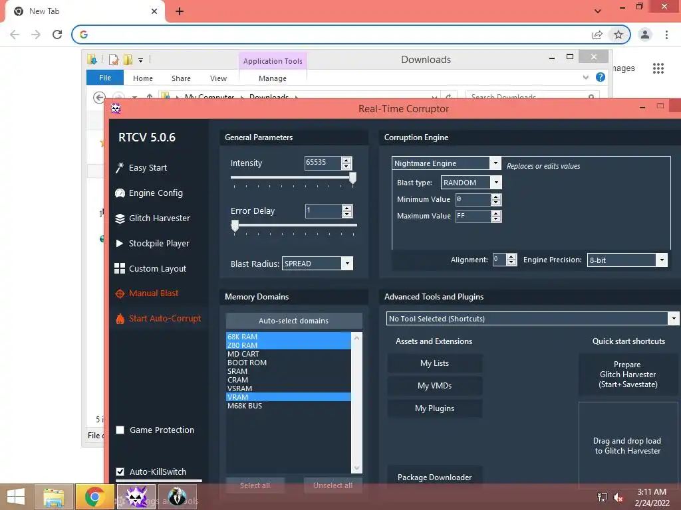
Task: Open File tab in Downloads window
Action: tap(105, 78)
